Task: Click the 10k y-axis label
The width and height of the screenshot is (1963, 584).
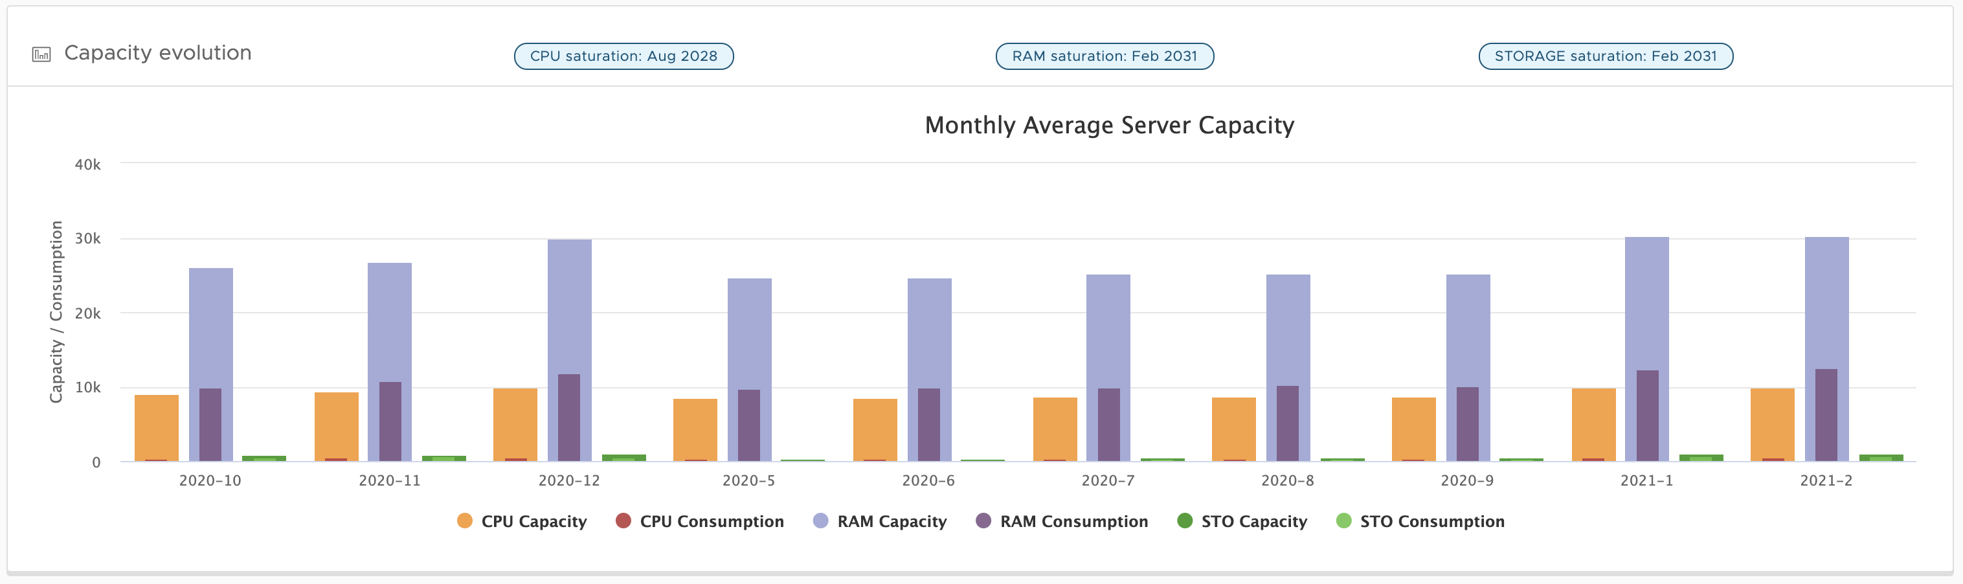Action: 87,387
